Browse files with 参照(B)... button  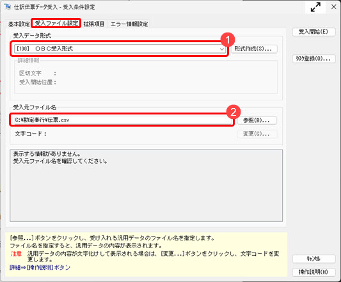coord(257,120)
